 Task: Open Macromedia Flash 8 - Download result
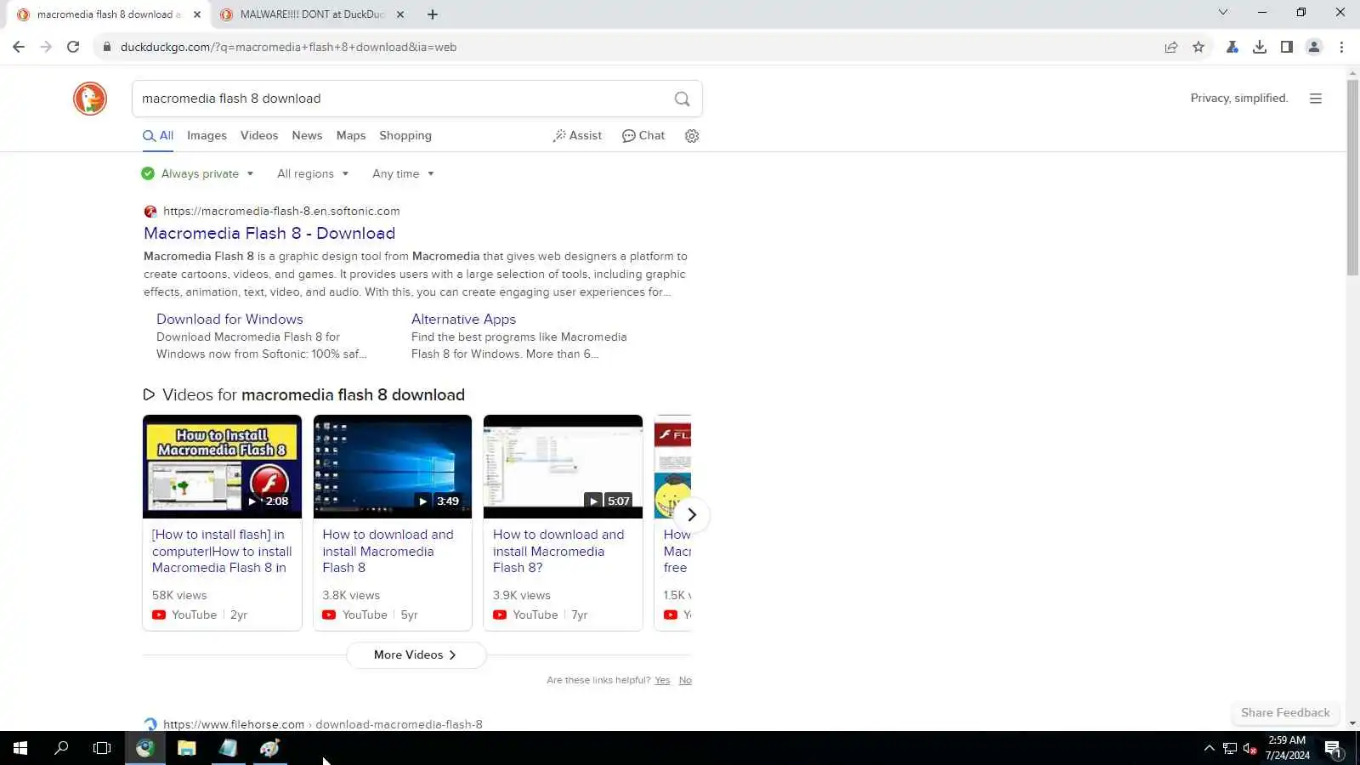[x=269, y=233]
